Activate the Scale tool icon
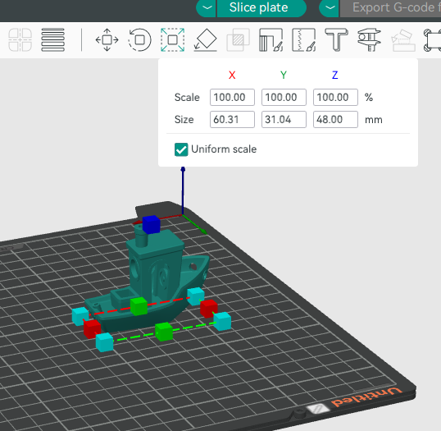Screen dimensions: 441x431 tap(172, 40)
